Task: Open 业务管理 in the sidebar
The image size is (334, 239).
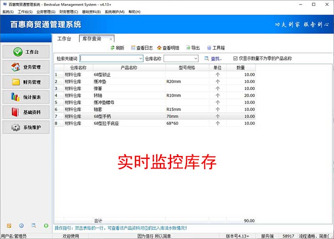Action: (x=26, y=67)
